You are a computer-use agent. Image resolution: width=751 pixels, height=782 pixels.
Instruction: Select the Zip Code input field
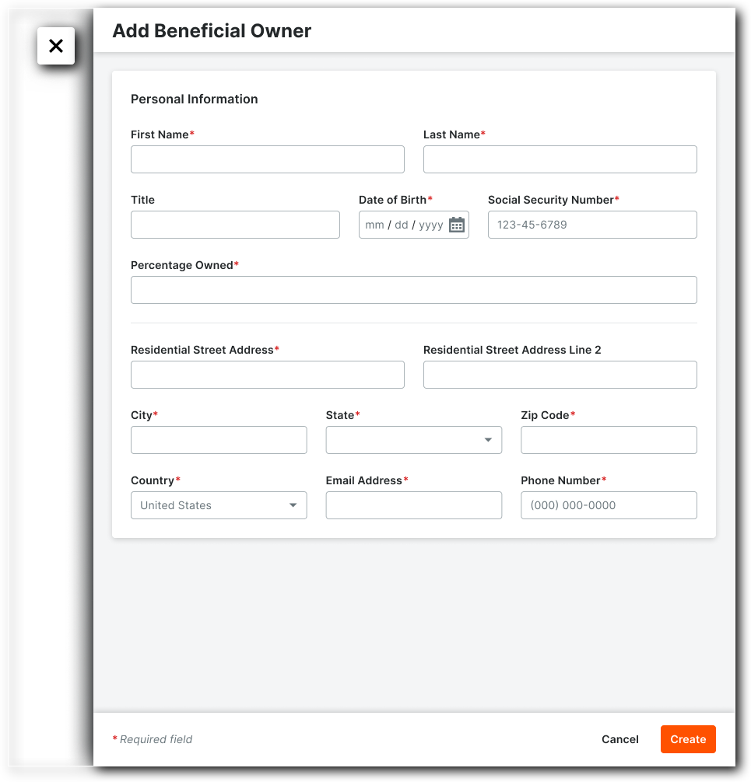[x=608, y=440]
